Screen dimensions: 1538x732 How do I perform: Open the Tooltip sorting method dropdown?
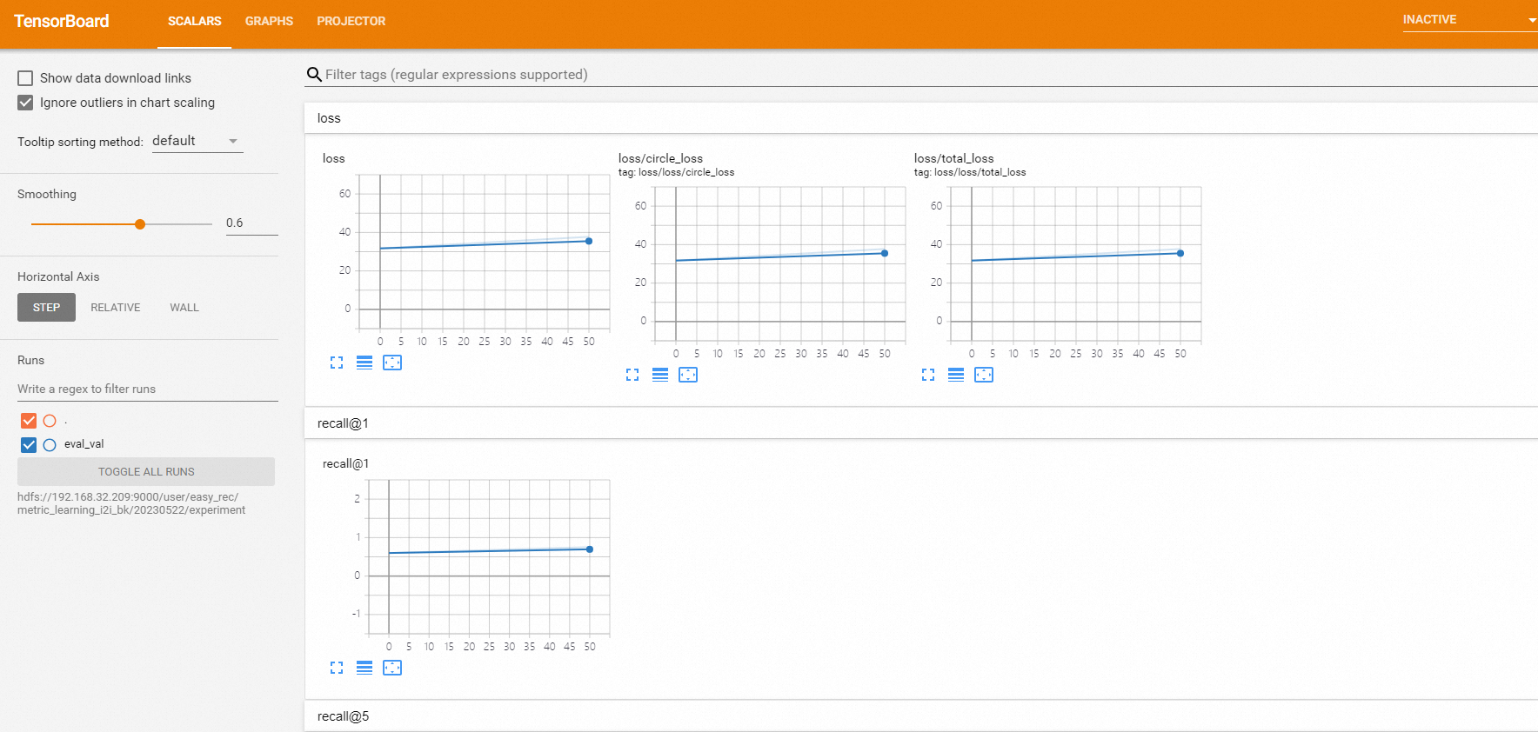point(197,141)
